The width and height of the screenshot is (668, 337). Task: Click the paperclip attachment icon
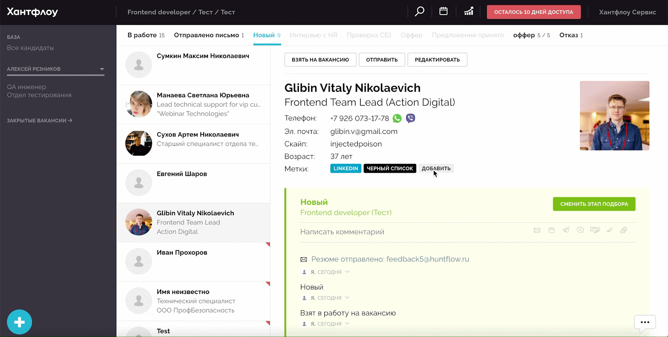pos(624,230)
